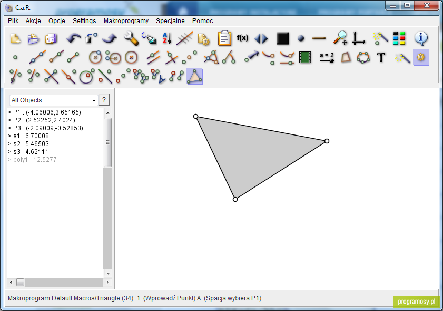Viewport: 443px width, 311px height.
Task: Click the object list scroll-up arrow
Action: click(x=107, y=113)
